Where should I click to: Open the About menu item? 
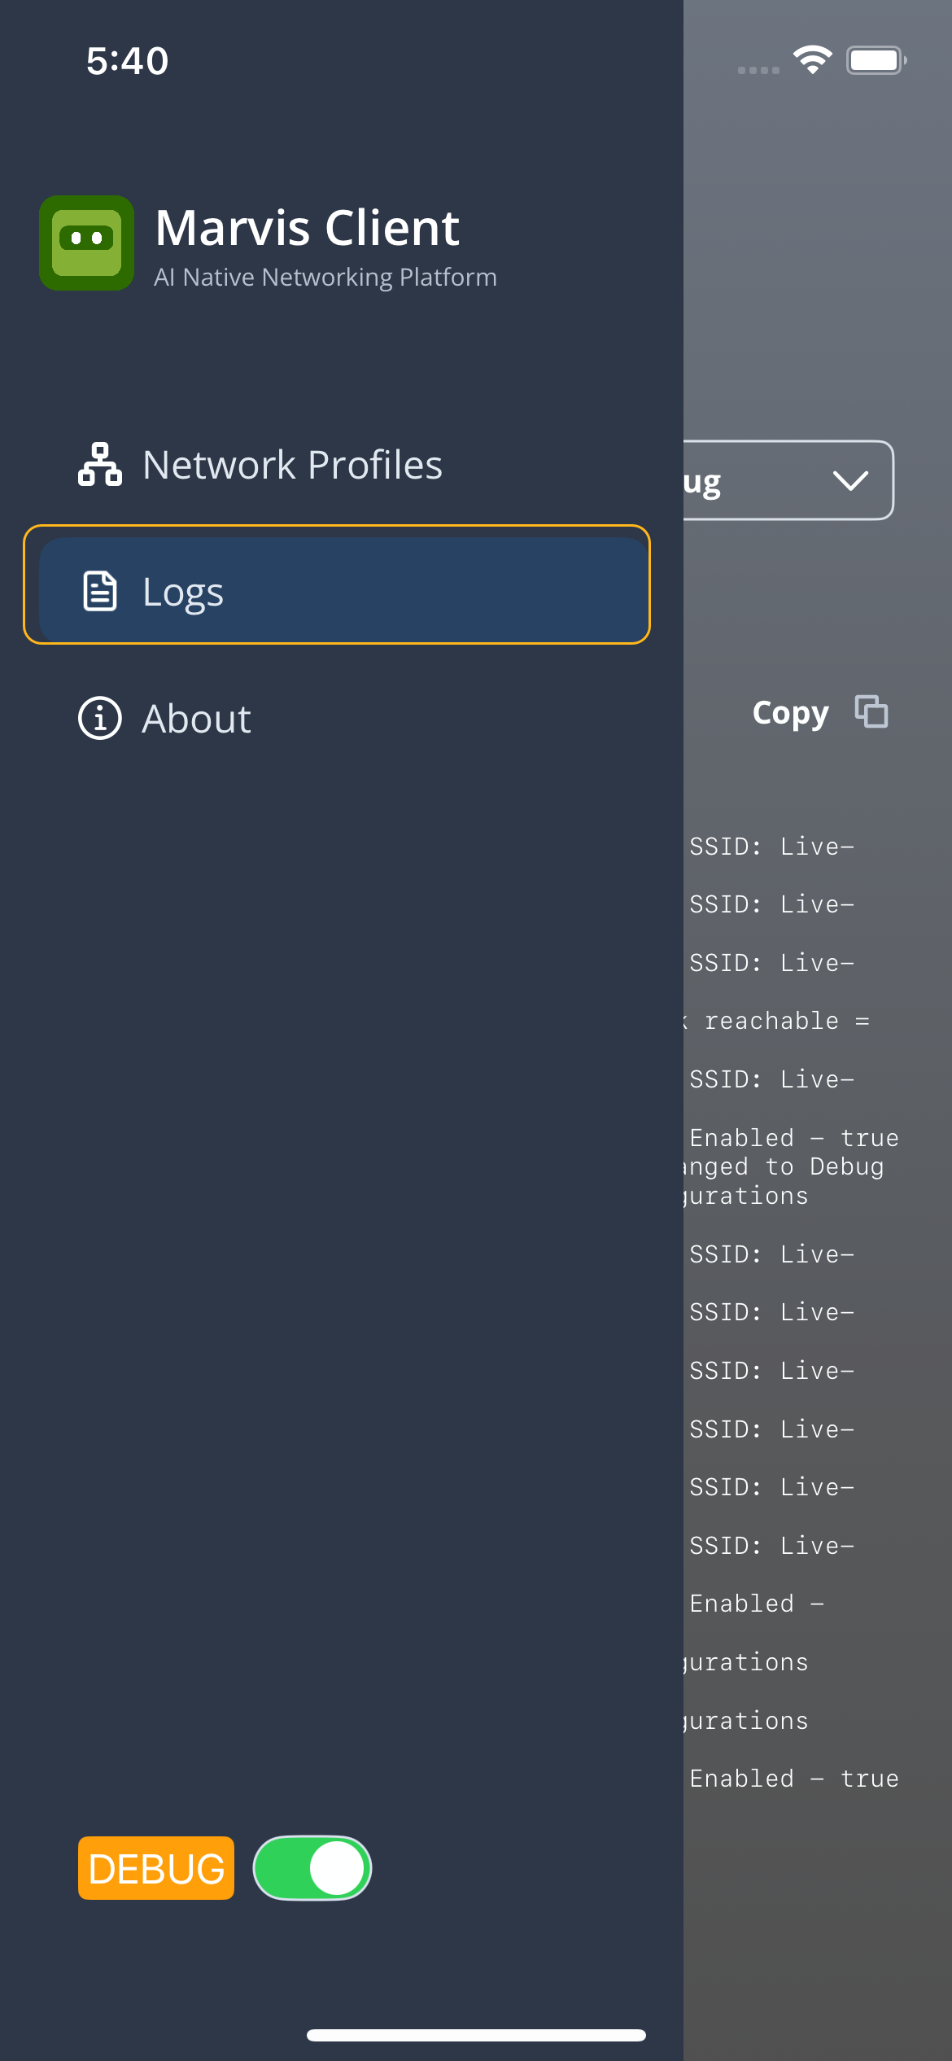click(x=196, y=719)
